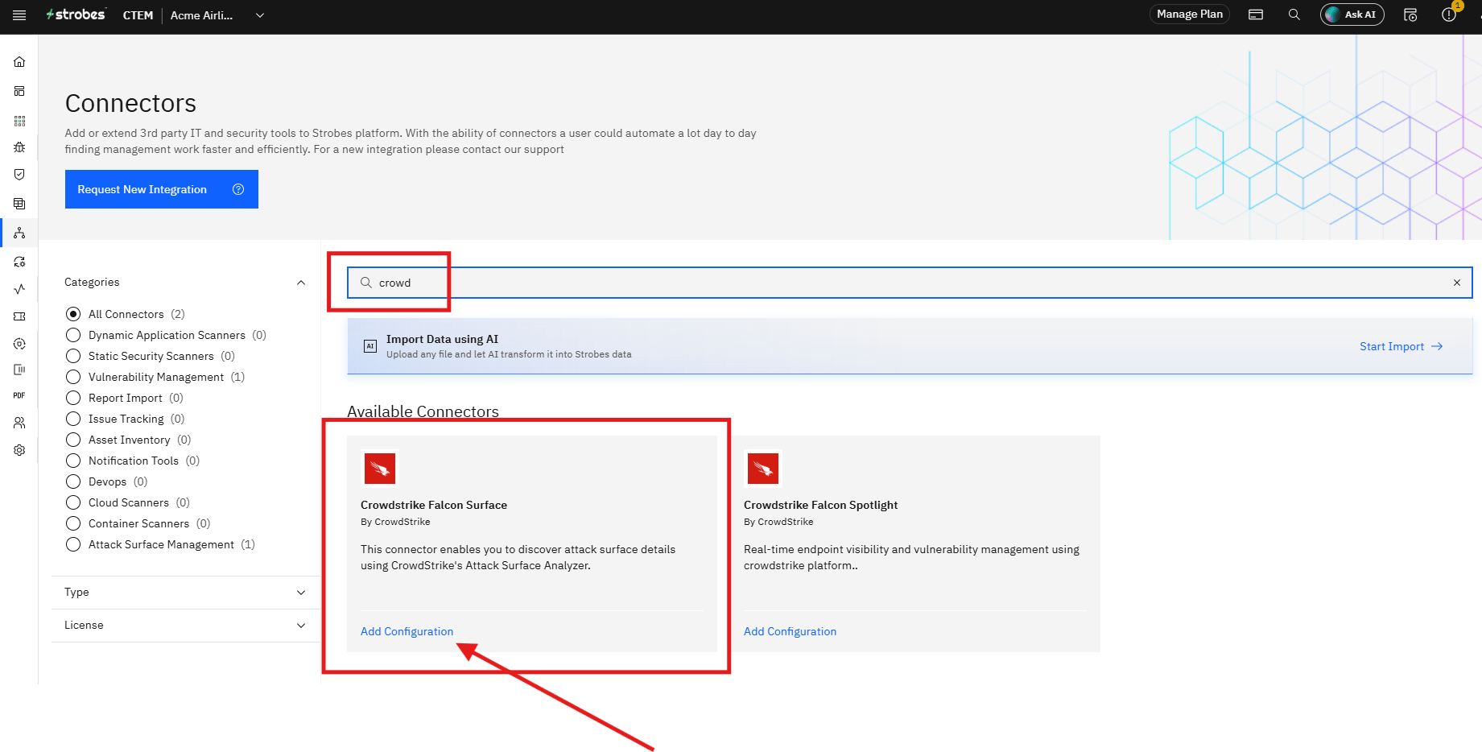Click the billing card icon in top bar
Viewport: 1482px width, 752px height.
pos(1256,14)
